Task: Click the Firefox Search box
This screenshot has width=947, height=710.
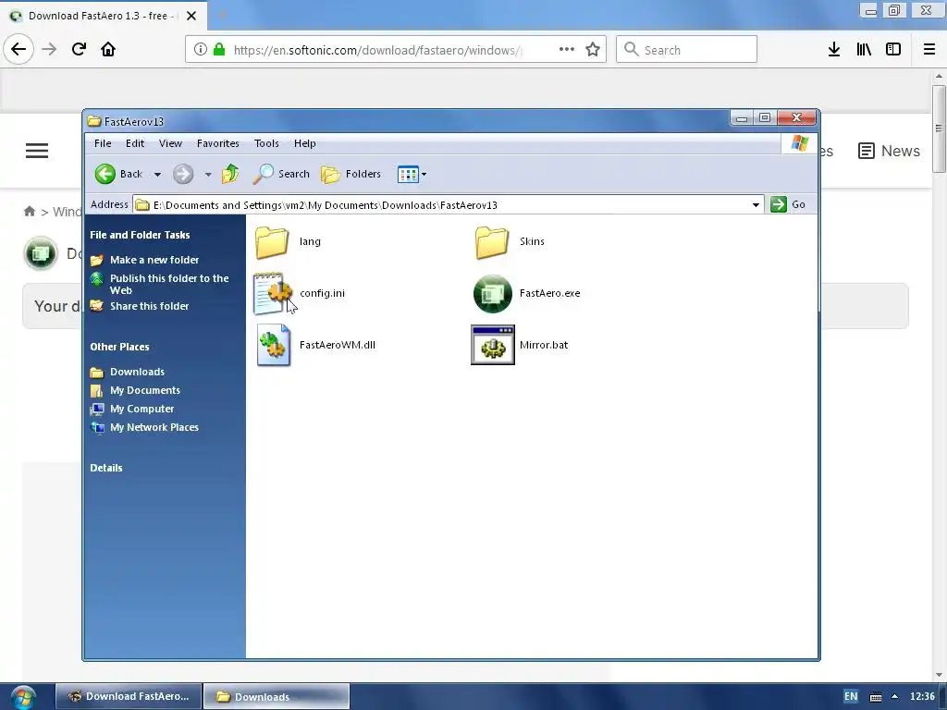Action: coord(687,50)
